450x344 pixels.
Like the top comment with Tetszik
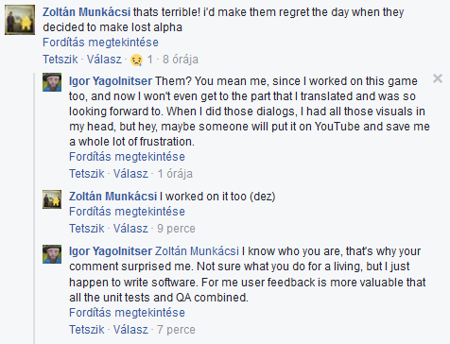tap(61, 60)
